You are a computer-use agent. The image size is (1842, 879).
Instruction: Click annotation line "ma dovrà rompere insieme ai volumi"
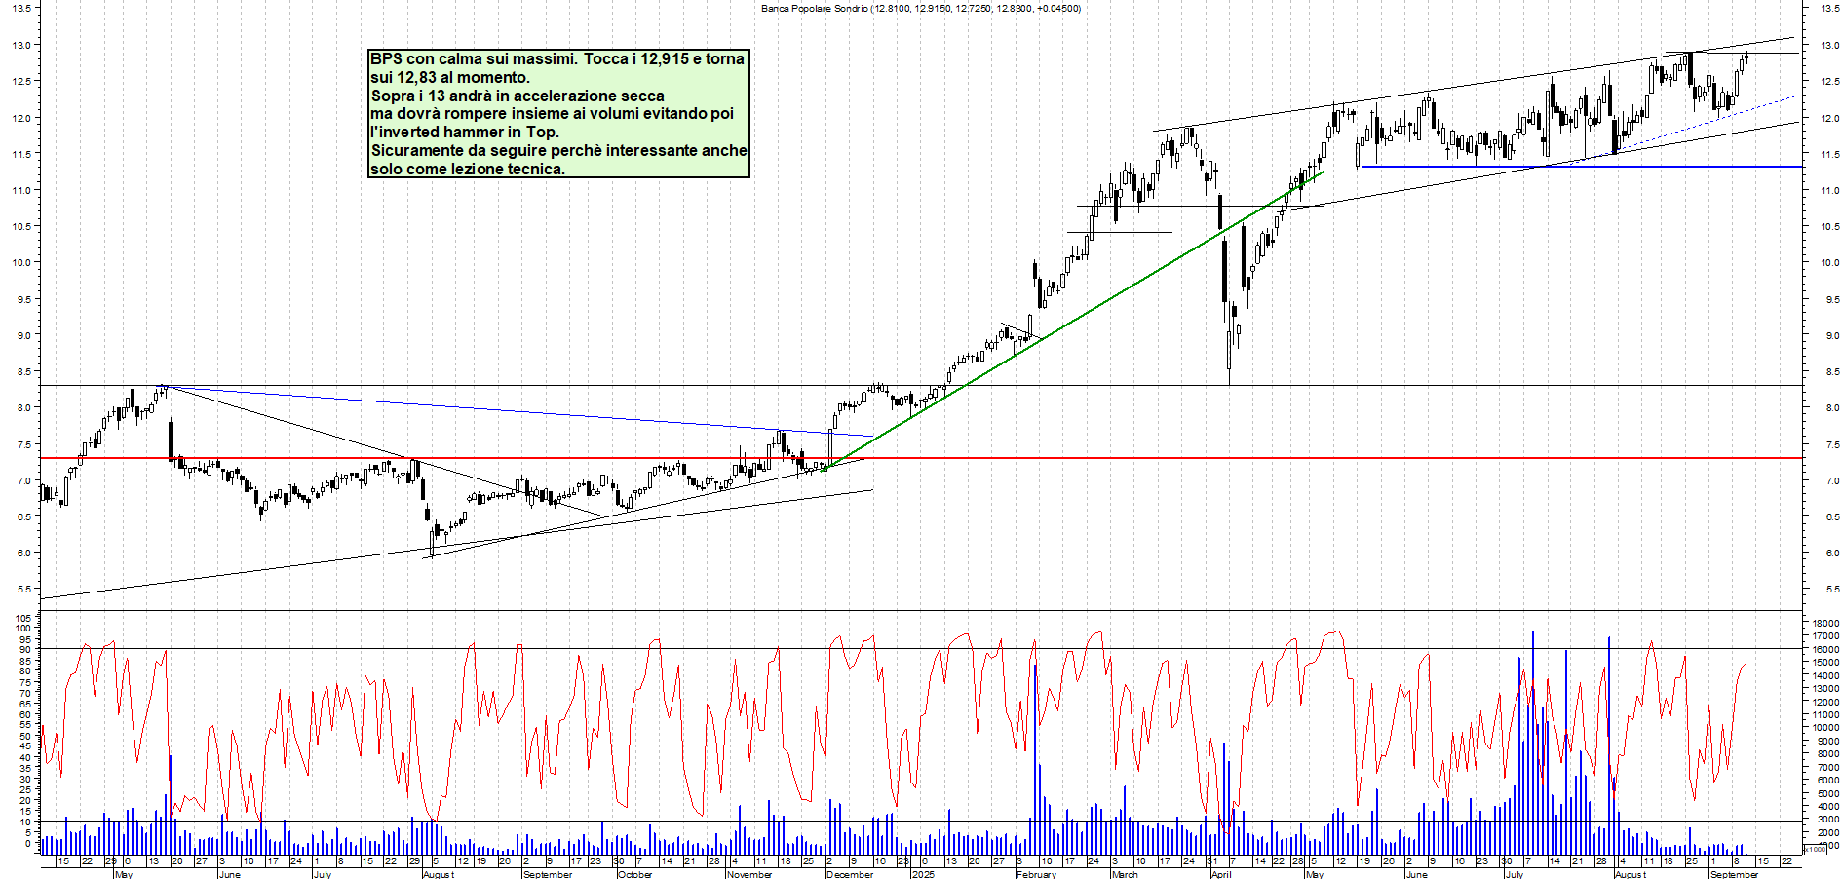coord(504,114)
